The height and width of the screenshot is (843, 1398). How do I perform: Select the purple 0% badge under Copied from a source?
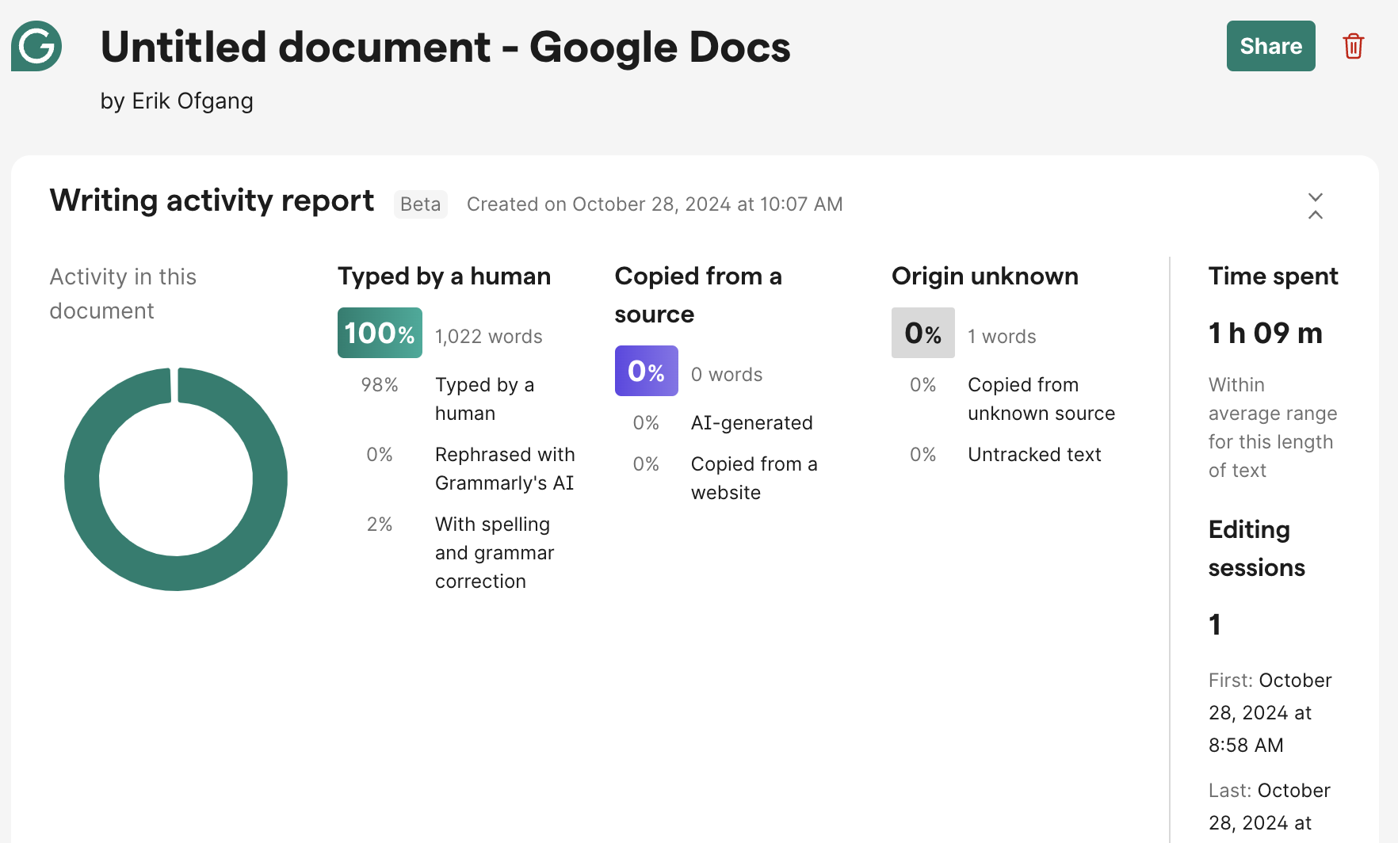646,370
